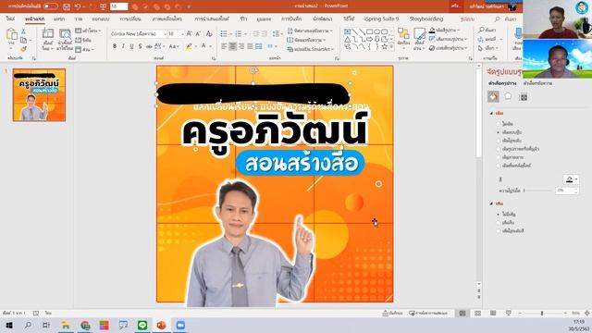Click the text highlight color pen icon
Screen dimensions: 592x333
click(189, 46)
